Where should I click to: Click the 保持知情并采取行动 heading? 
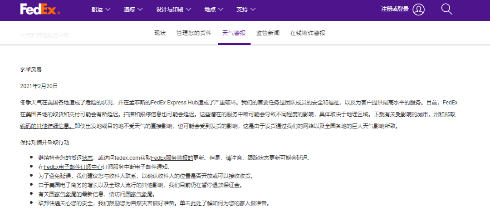tap(44, 143)
